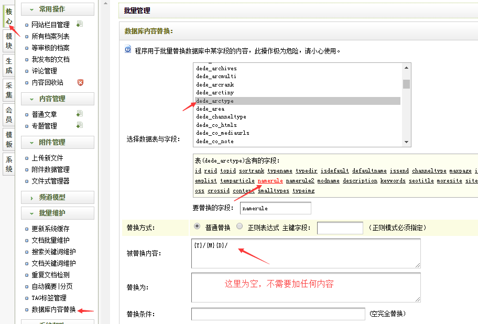This screenshot has height=324, width=478.
Task: Select the 正则表达式 radio option
Action: (240, 226)
